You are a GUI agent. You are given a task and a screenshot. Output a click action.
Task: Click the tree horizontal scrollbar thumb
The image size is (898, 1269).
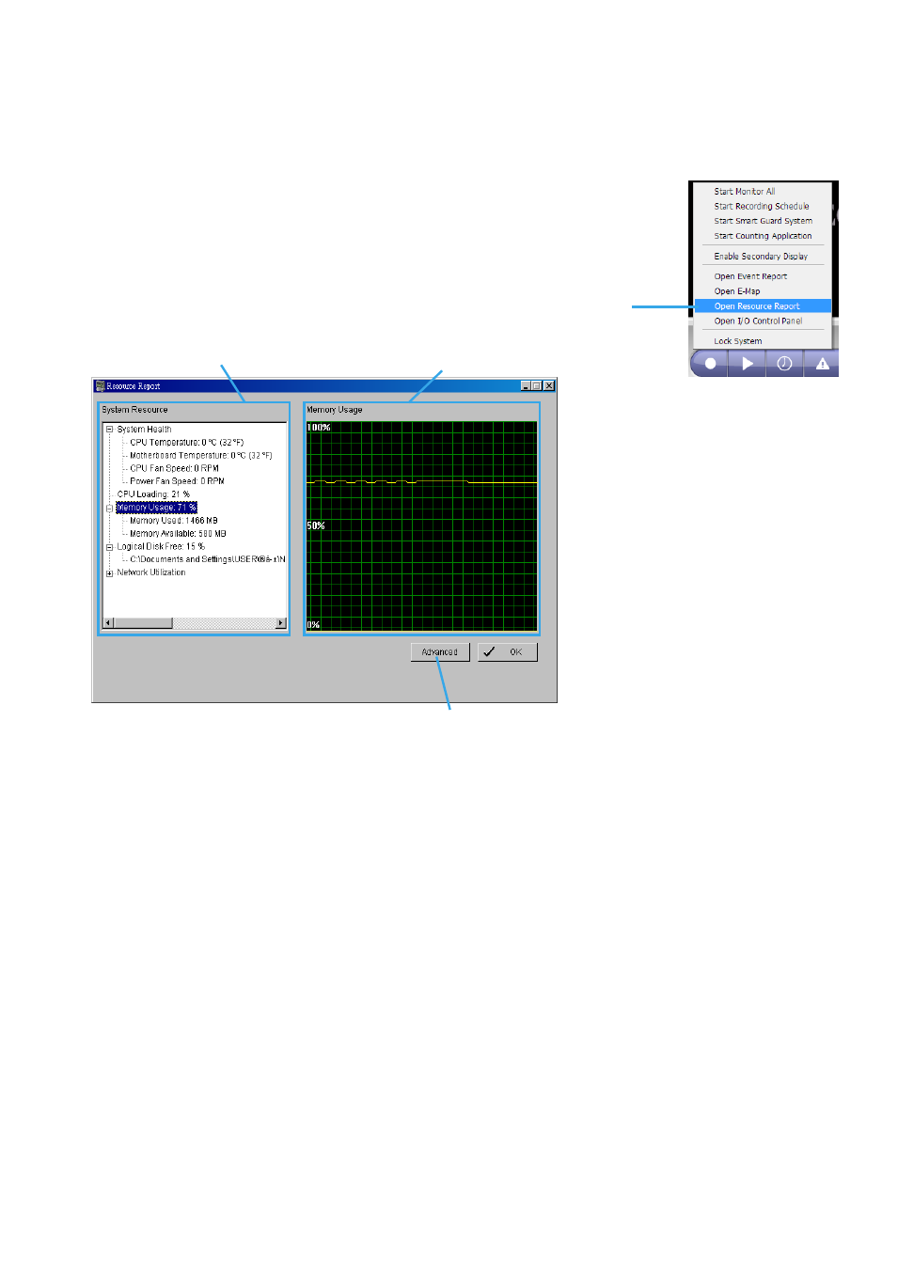[143, 623]
